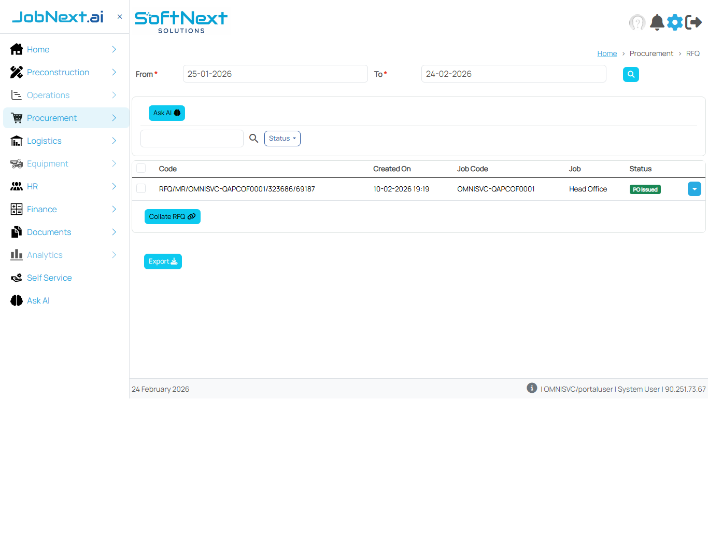Click the From date input field

(x=275, y=74)
